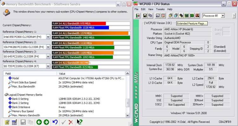Go back with the green left arrow
The height and width of the screenshot is (126, 238).
click(x=39, y=122)
